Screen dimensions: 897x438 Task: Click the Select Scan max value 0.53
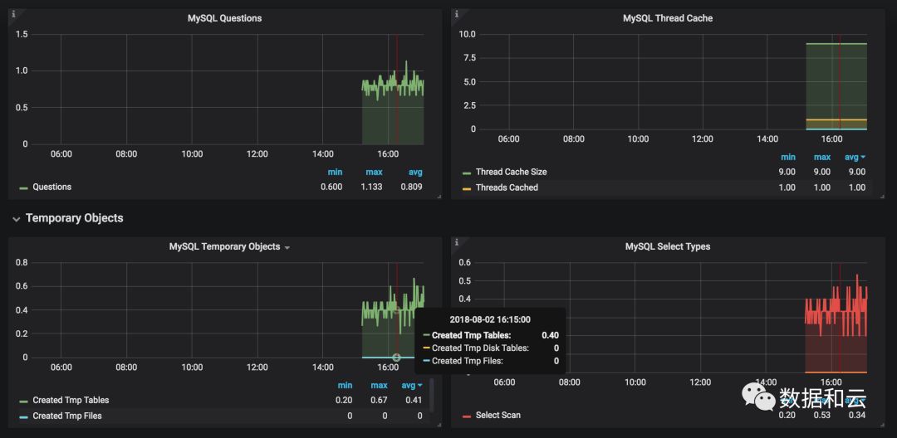click(x=822, y=415)
